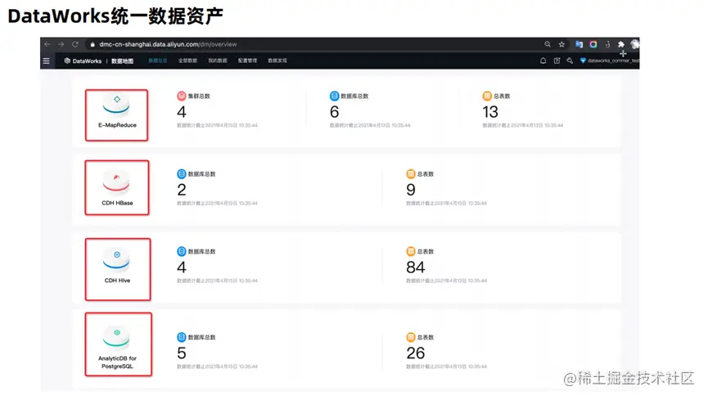Switch to the 数据总览 tab
The height and width of the screenshot is (400, 708).
click(x=158, y=61)
